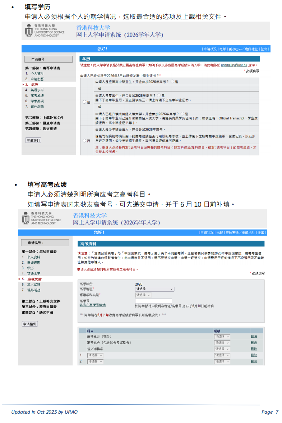This screenshot has height=423, width=282.
Task: Click the 学历 section header bar
Action: (170, 59)
